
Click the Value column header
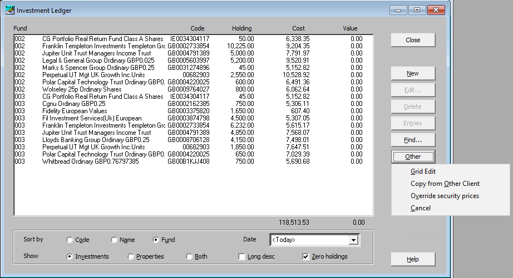(x=350, y=28)
